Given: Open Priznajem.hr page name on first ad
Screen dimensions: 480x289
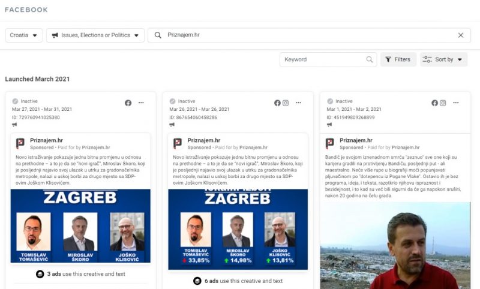Looking at the screenshot, I should 47,140.
